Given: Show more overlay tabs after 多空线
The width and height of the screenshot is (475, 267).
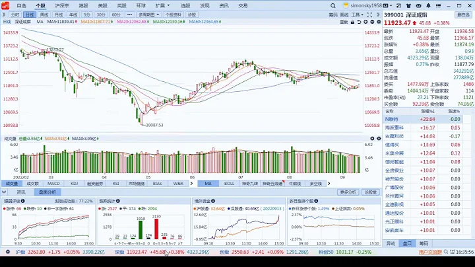Looking at the screenshot, I should [329, 183].
